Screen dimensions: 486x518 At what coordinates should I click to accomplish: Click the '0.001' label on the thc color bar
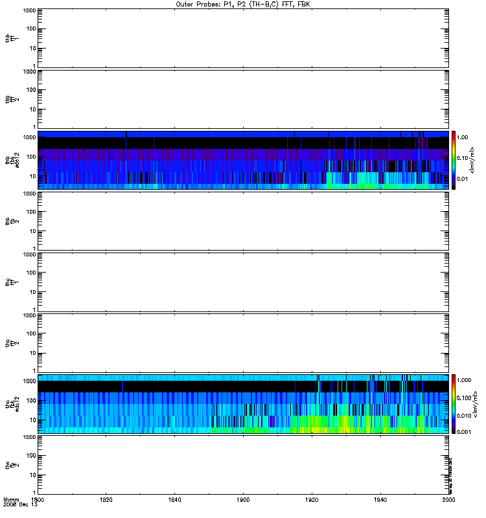pyautogui.click(x=464, y=432)
